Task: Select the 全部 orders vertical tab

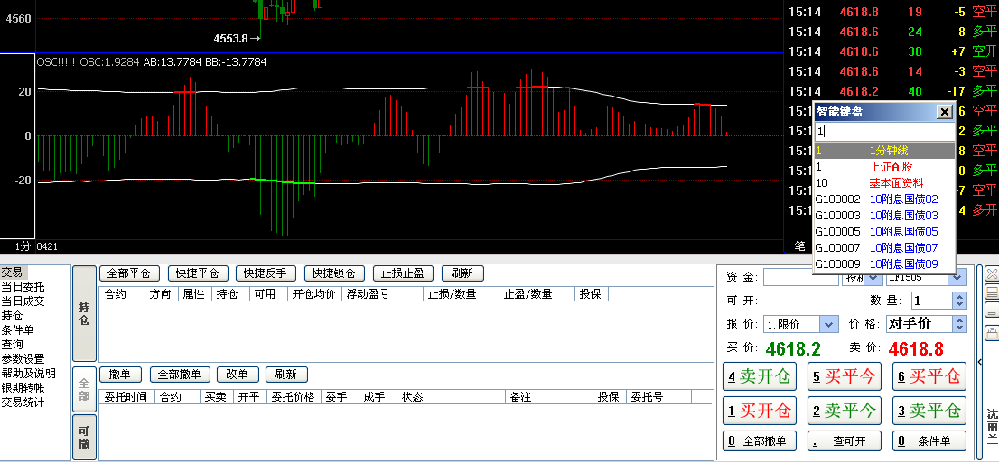Action: coord(84,390)
